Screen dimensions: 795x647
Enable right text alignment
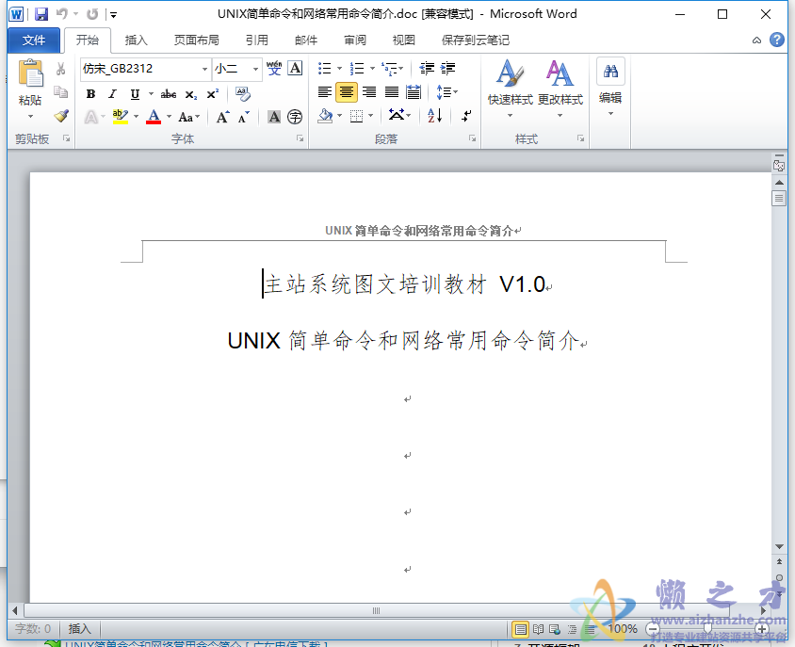coord(369,90)
